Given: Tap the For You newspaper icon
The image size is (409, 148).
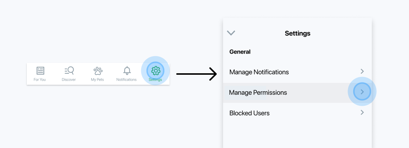Looking at the screenshot, I should coord(40,71).
